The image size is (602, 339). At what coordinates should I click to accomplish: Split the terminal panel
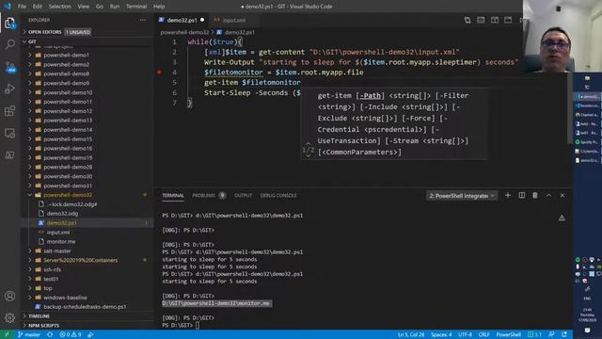pyautogui.click(x=521, y=195)
